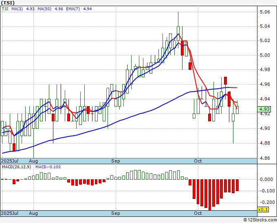Click the green 4.93 current price tag
This screenshot has width=277, height=223.
[x=264, y=109]
